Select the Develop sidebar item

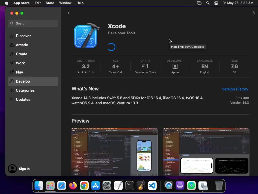33,81
